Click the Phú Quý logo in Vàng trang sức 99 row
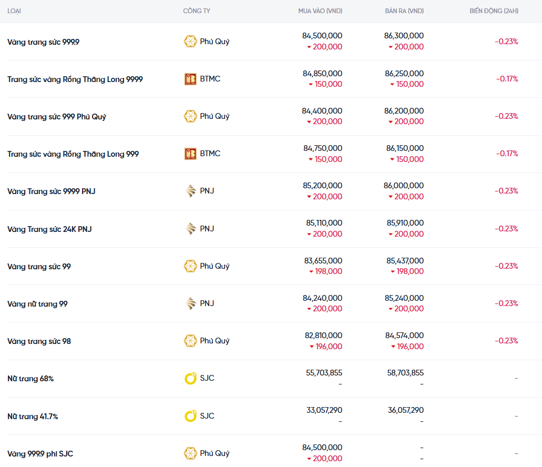The height and width of the screenshot is (467, 542). pyautogui.click(x=190, y=266)
